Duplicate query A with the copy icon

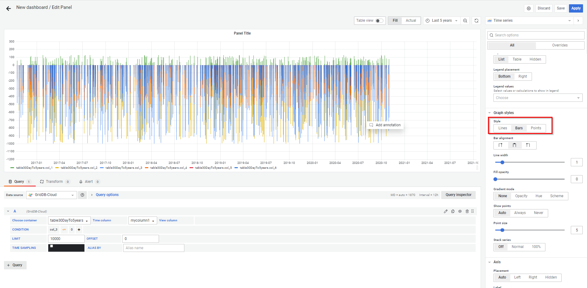pos(453,211)
